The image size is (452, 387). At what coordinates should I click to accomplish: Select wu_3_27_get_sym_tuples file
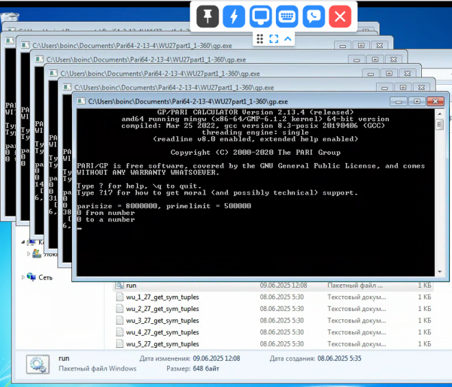click(273, 321)
